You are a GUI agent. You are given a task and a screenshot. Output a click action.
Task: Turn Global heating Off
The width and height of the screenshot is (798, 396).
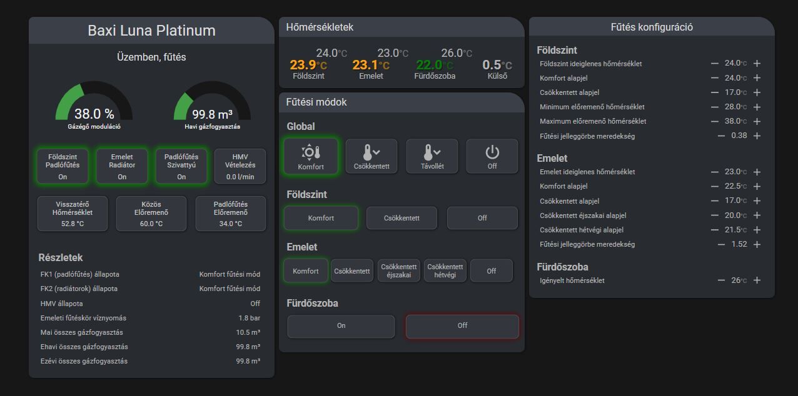click(x=492, y=156)
